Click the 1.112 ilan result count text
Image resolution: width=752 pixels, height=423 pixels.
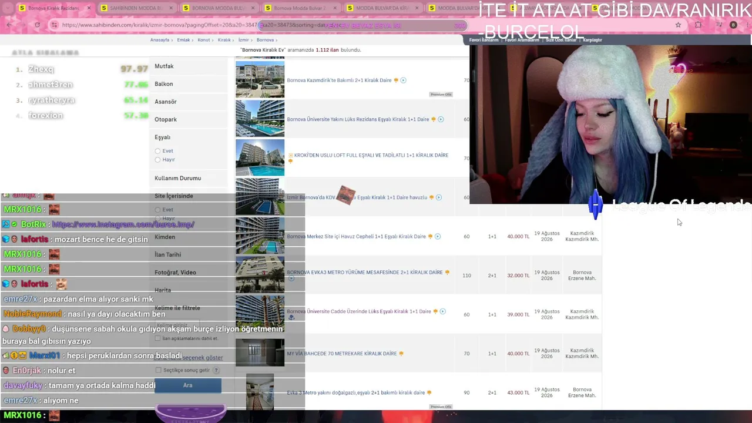point(327,50)
